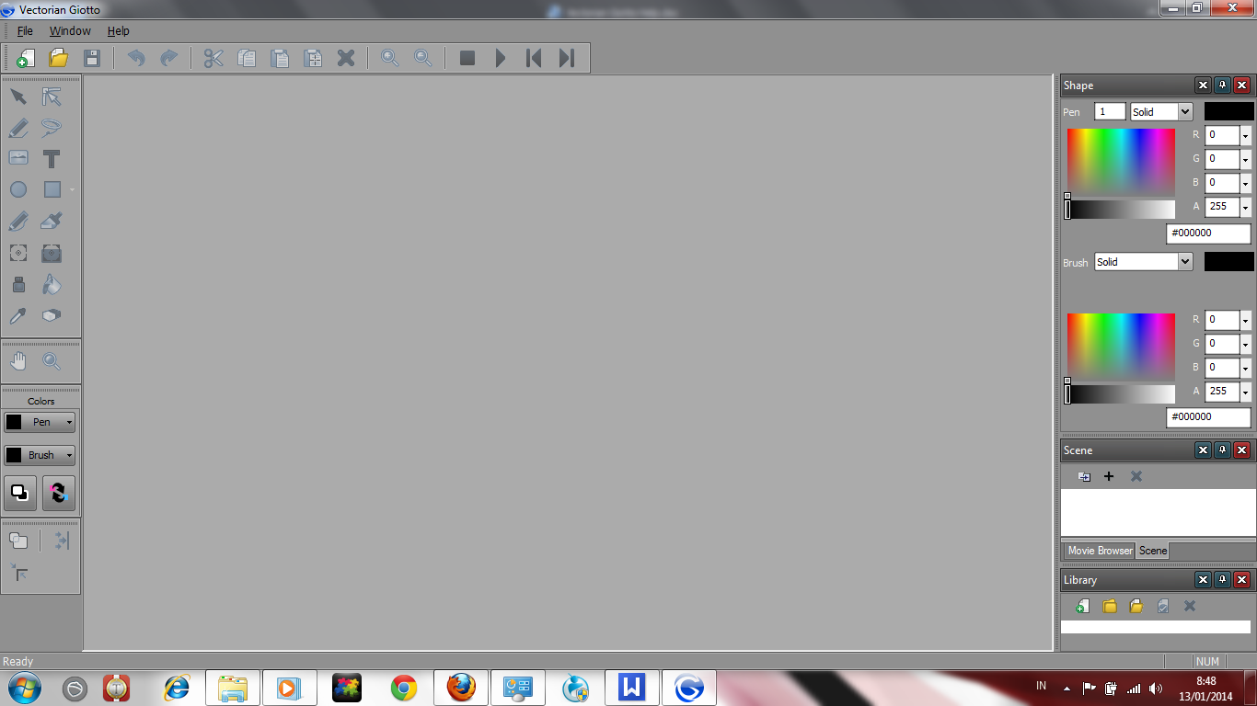Stop playback using the toolbar button

[467, 58]
